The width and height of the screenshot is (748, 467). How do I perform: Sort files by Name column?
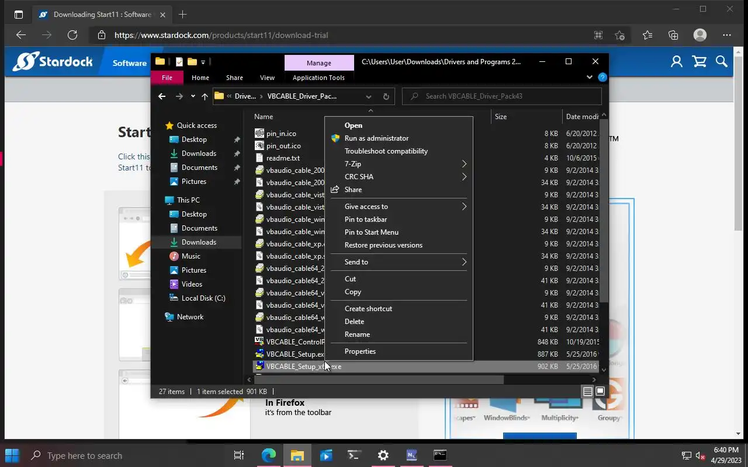coord(264,117)
